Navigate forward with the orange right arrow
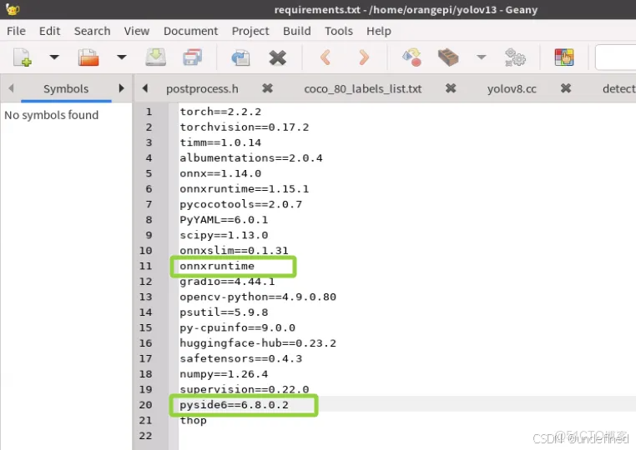This screenshot has width=636, height=450. (x=364, y=57)
